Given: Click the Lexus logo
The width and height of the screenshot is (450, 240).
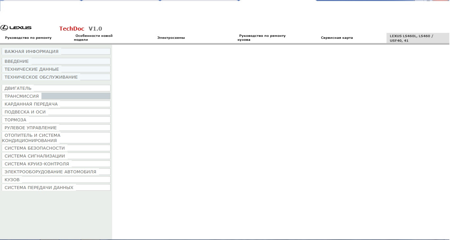Looking at the screenshot, I should click(x=16, y=28).
